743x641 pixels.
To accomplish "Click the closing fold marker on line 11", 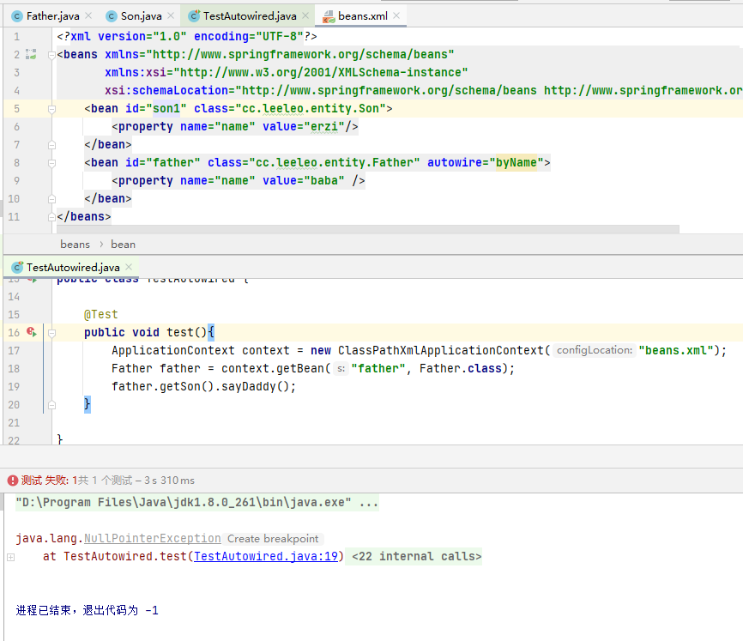I will (52, 216).
